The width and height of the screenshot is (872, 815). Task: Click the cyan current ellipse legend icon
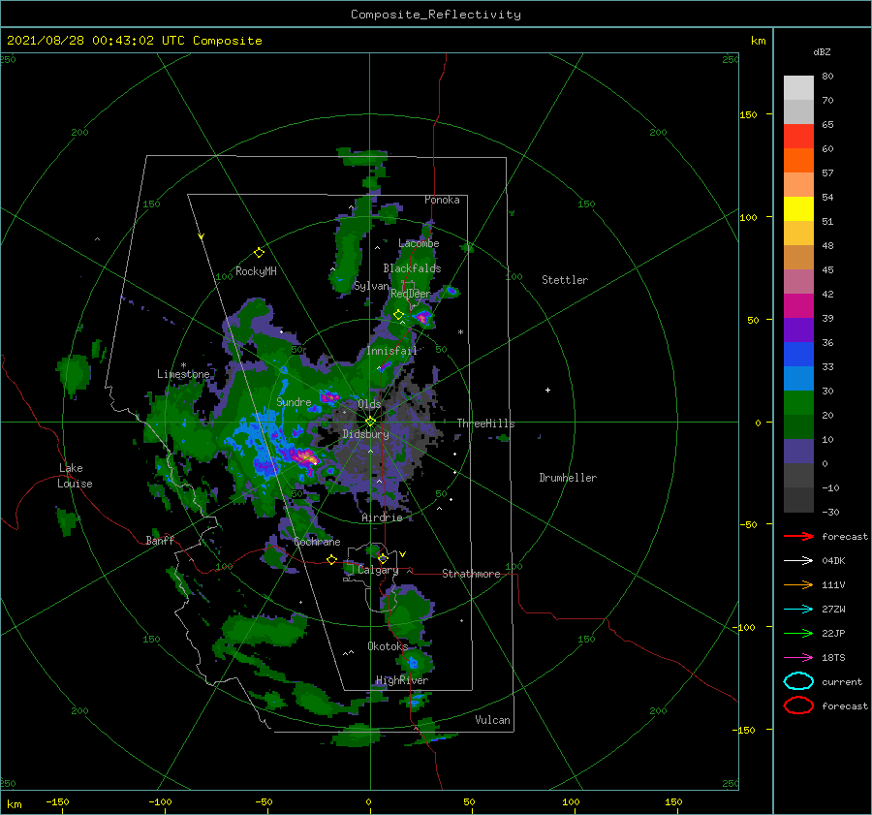[x=798, y=681]
